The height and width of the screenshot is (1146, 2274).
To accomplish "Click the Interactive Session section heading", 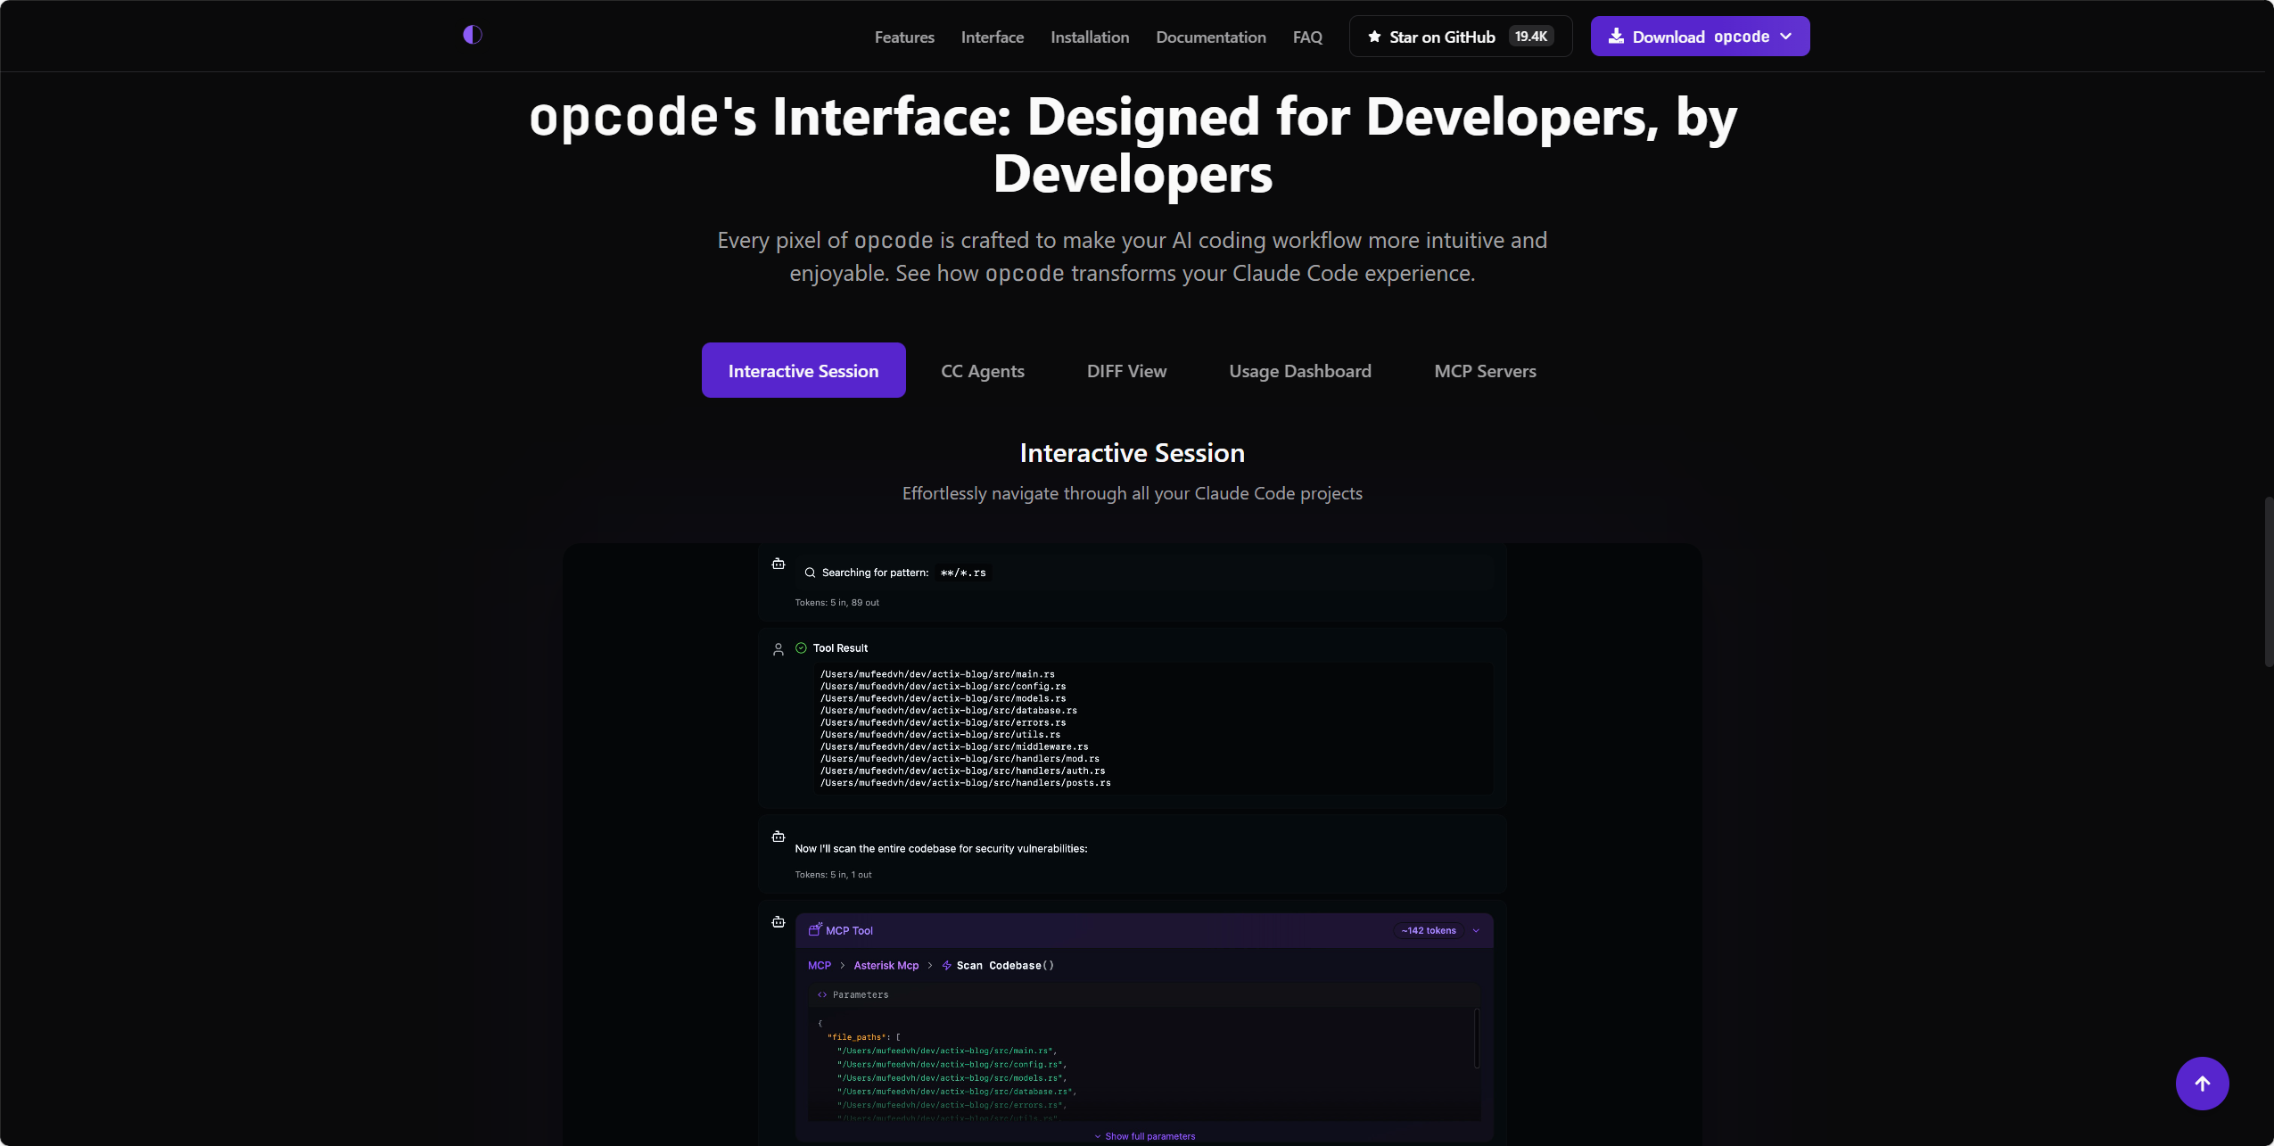I will (1132, 453).
